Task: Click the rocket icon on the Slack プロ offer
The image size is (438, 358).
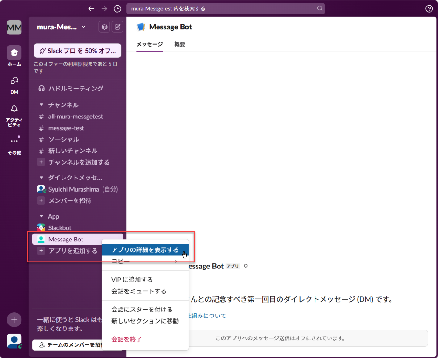Action: click(x=42, y=51)
